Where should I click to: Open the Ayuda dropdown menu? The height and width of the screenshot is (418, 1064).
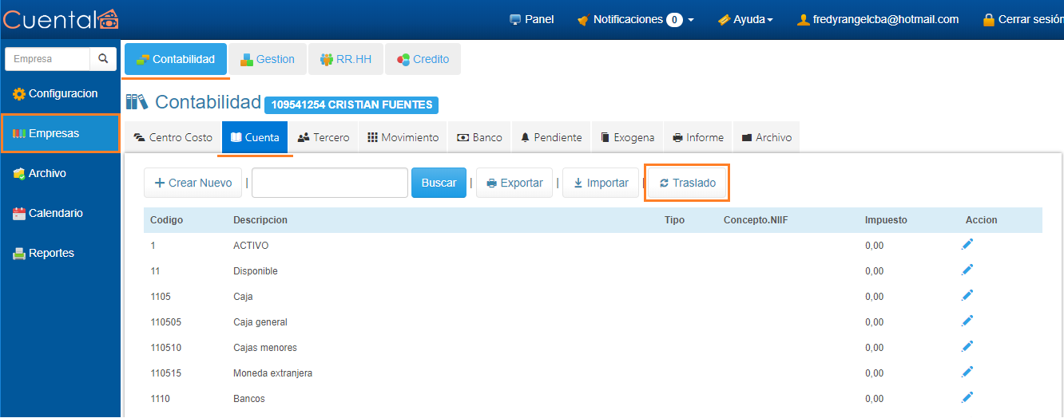[x=745, y=19]
